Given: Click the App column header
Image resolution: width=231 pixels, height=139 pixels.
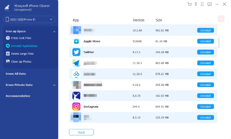Looking at the screenshot, I should (76, 20).
